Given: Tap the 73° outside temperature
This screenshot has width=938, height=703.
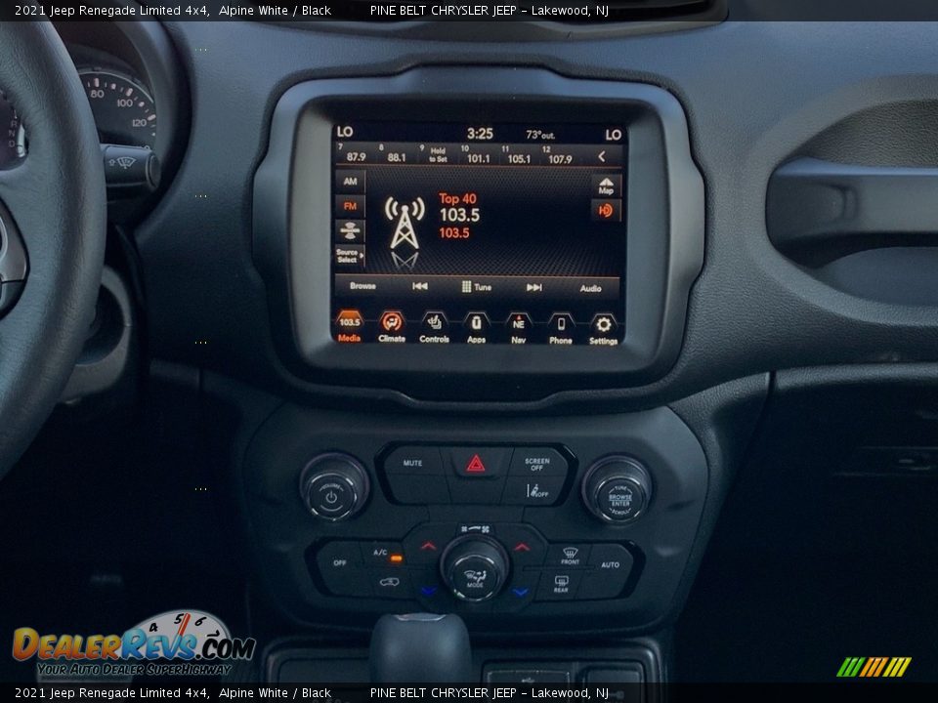Looking at the screenshot, I should coord(540,135).
